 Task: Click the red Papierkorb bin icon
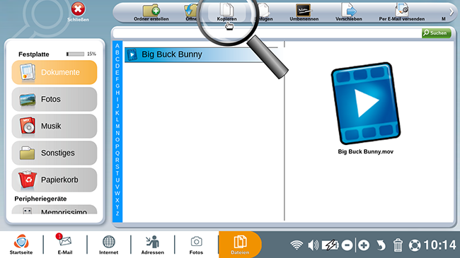[28, 180]
